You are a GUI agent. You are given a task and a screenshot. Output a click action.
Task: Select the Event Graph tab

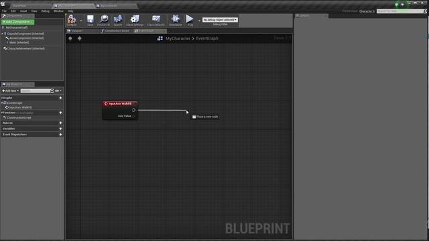coord(149,31)
